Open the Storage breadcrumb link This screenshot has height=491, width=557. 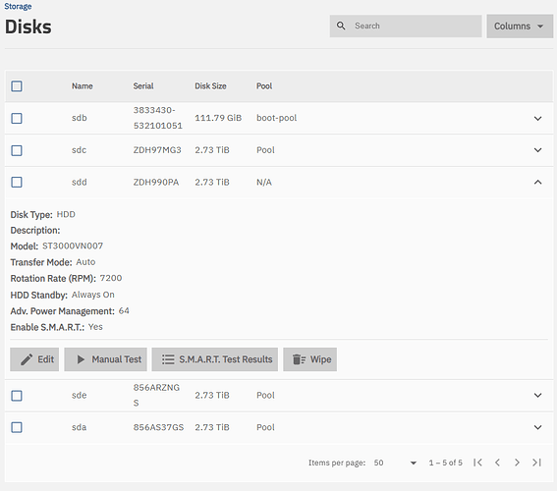coord(18,6)
